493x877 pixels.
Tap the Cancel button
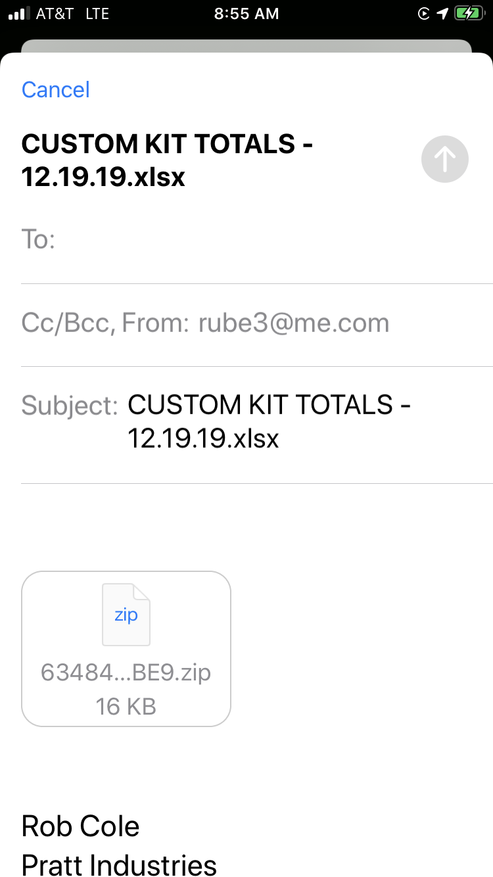tap(56, 89)
